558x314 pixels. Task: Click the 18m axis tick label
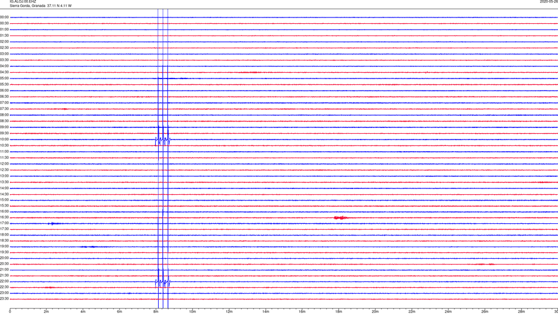click(339, 312)
